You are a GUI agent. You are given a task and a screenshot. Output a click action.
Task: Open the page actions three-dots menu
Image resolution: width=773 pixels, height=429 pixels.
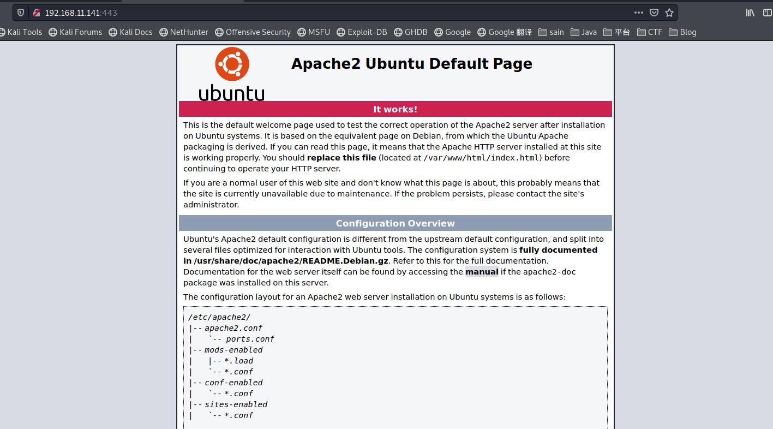[x=638, y=13]
